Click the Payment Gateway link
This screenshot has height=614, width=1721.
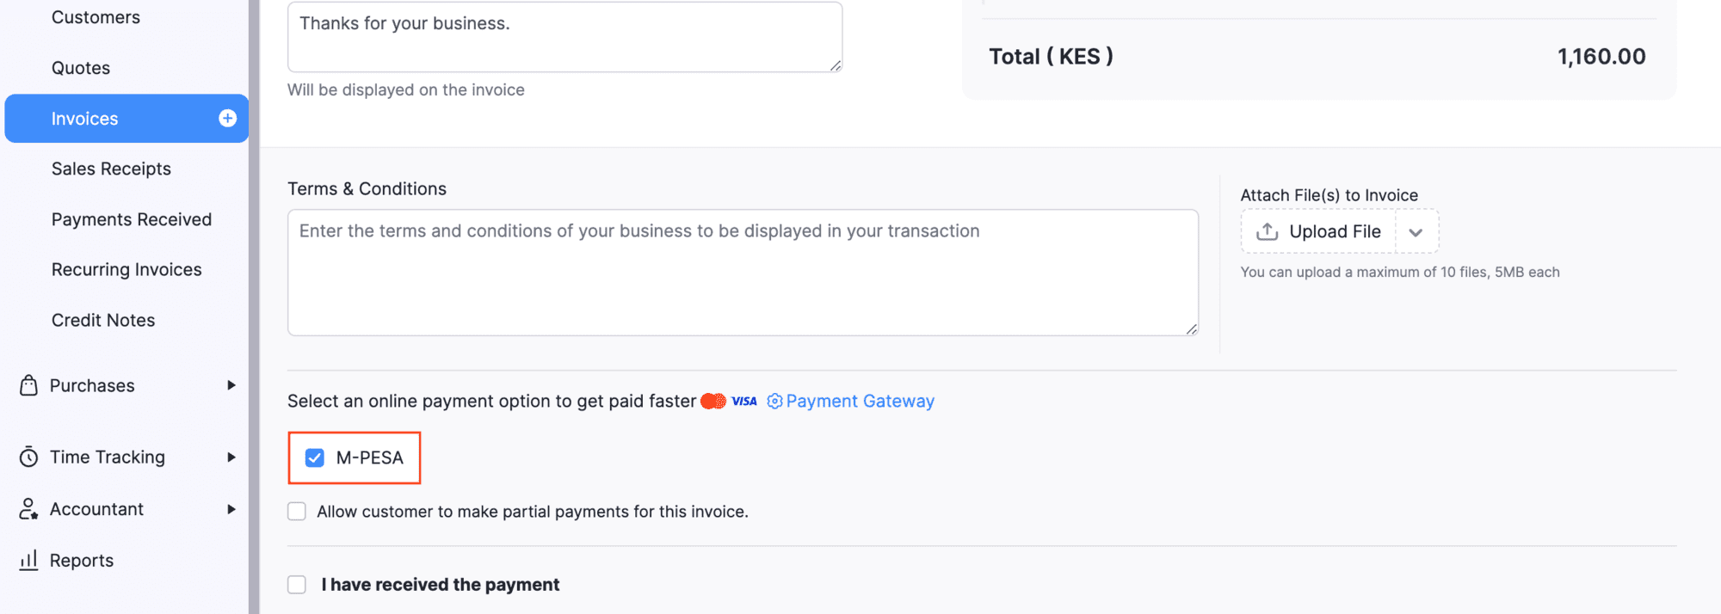point(860,401)
